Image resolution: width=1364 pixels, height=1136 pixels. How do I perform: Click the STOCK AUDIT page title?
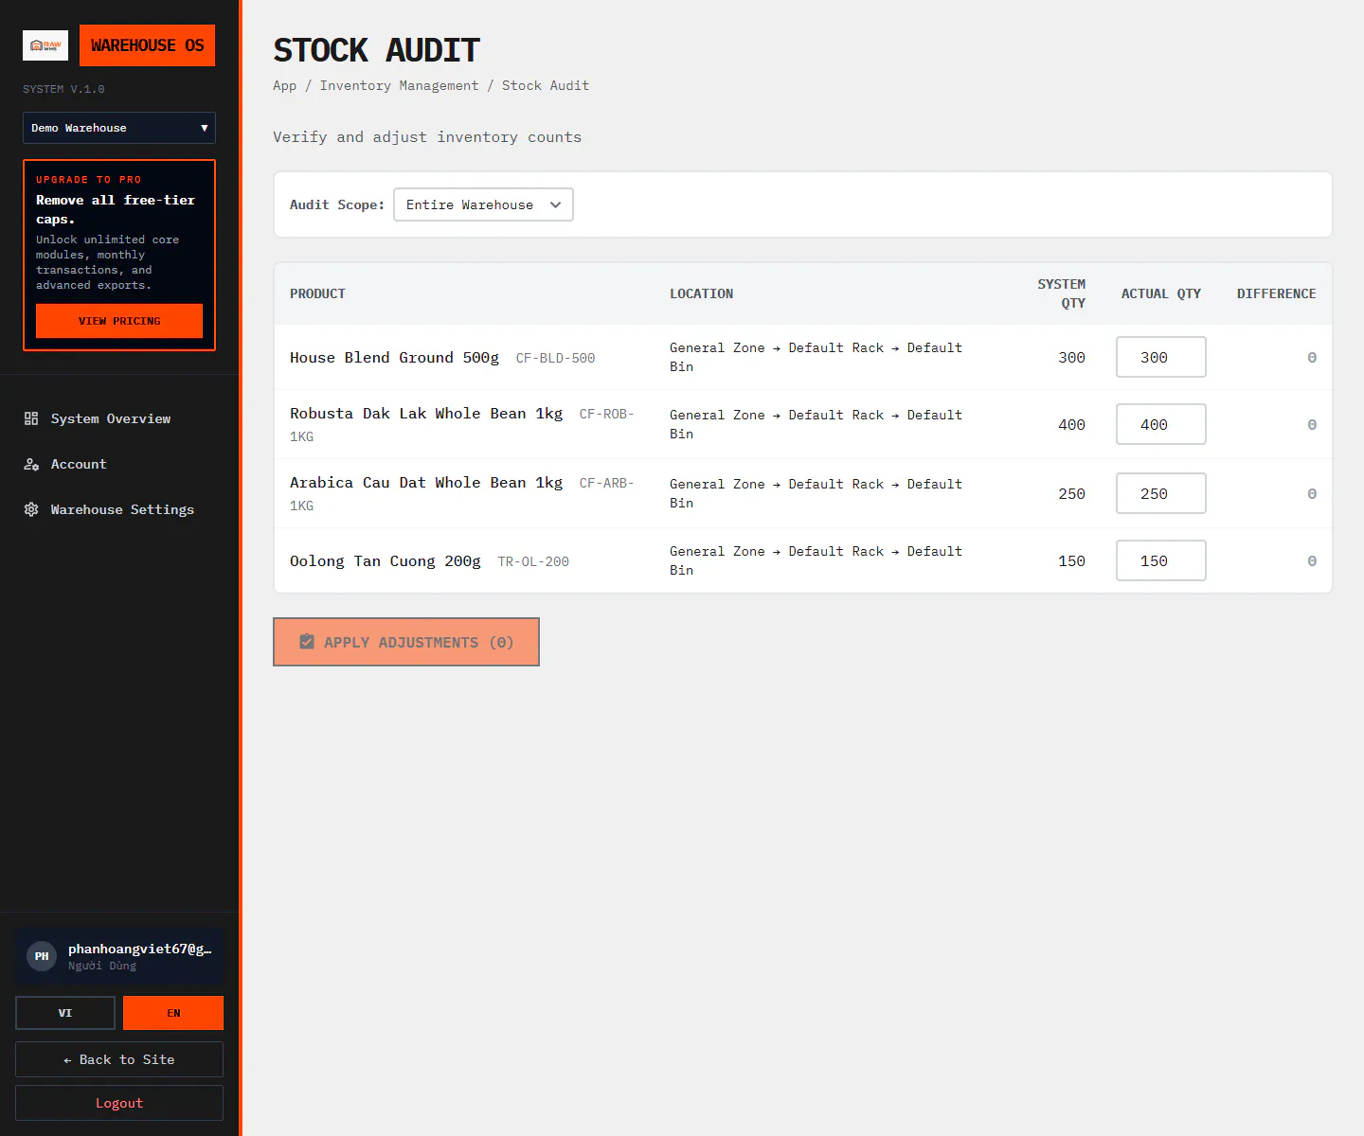click(377, 49)
